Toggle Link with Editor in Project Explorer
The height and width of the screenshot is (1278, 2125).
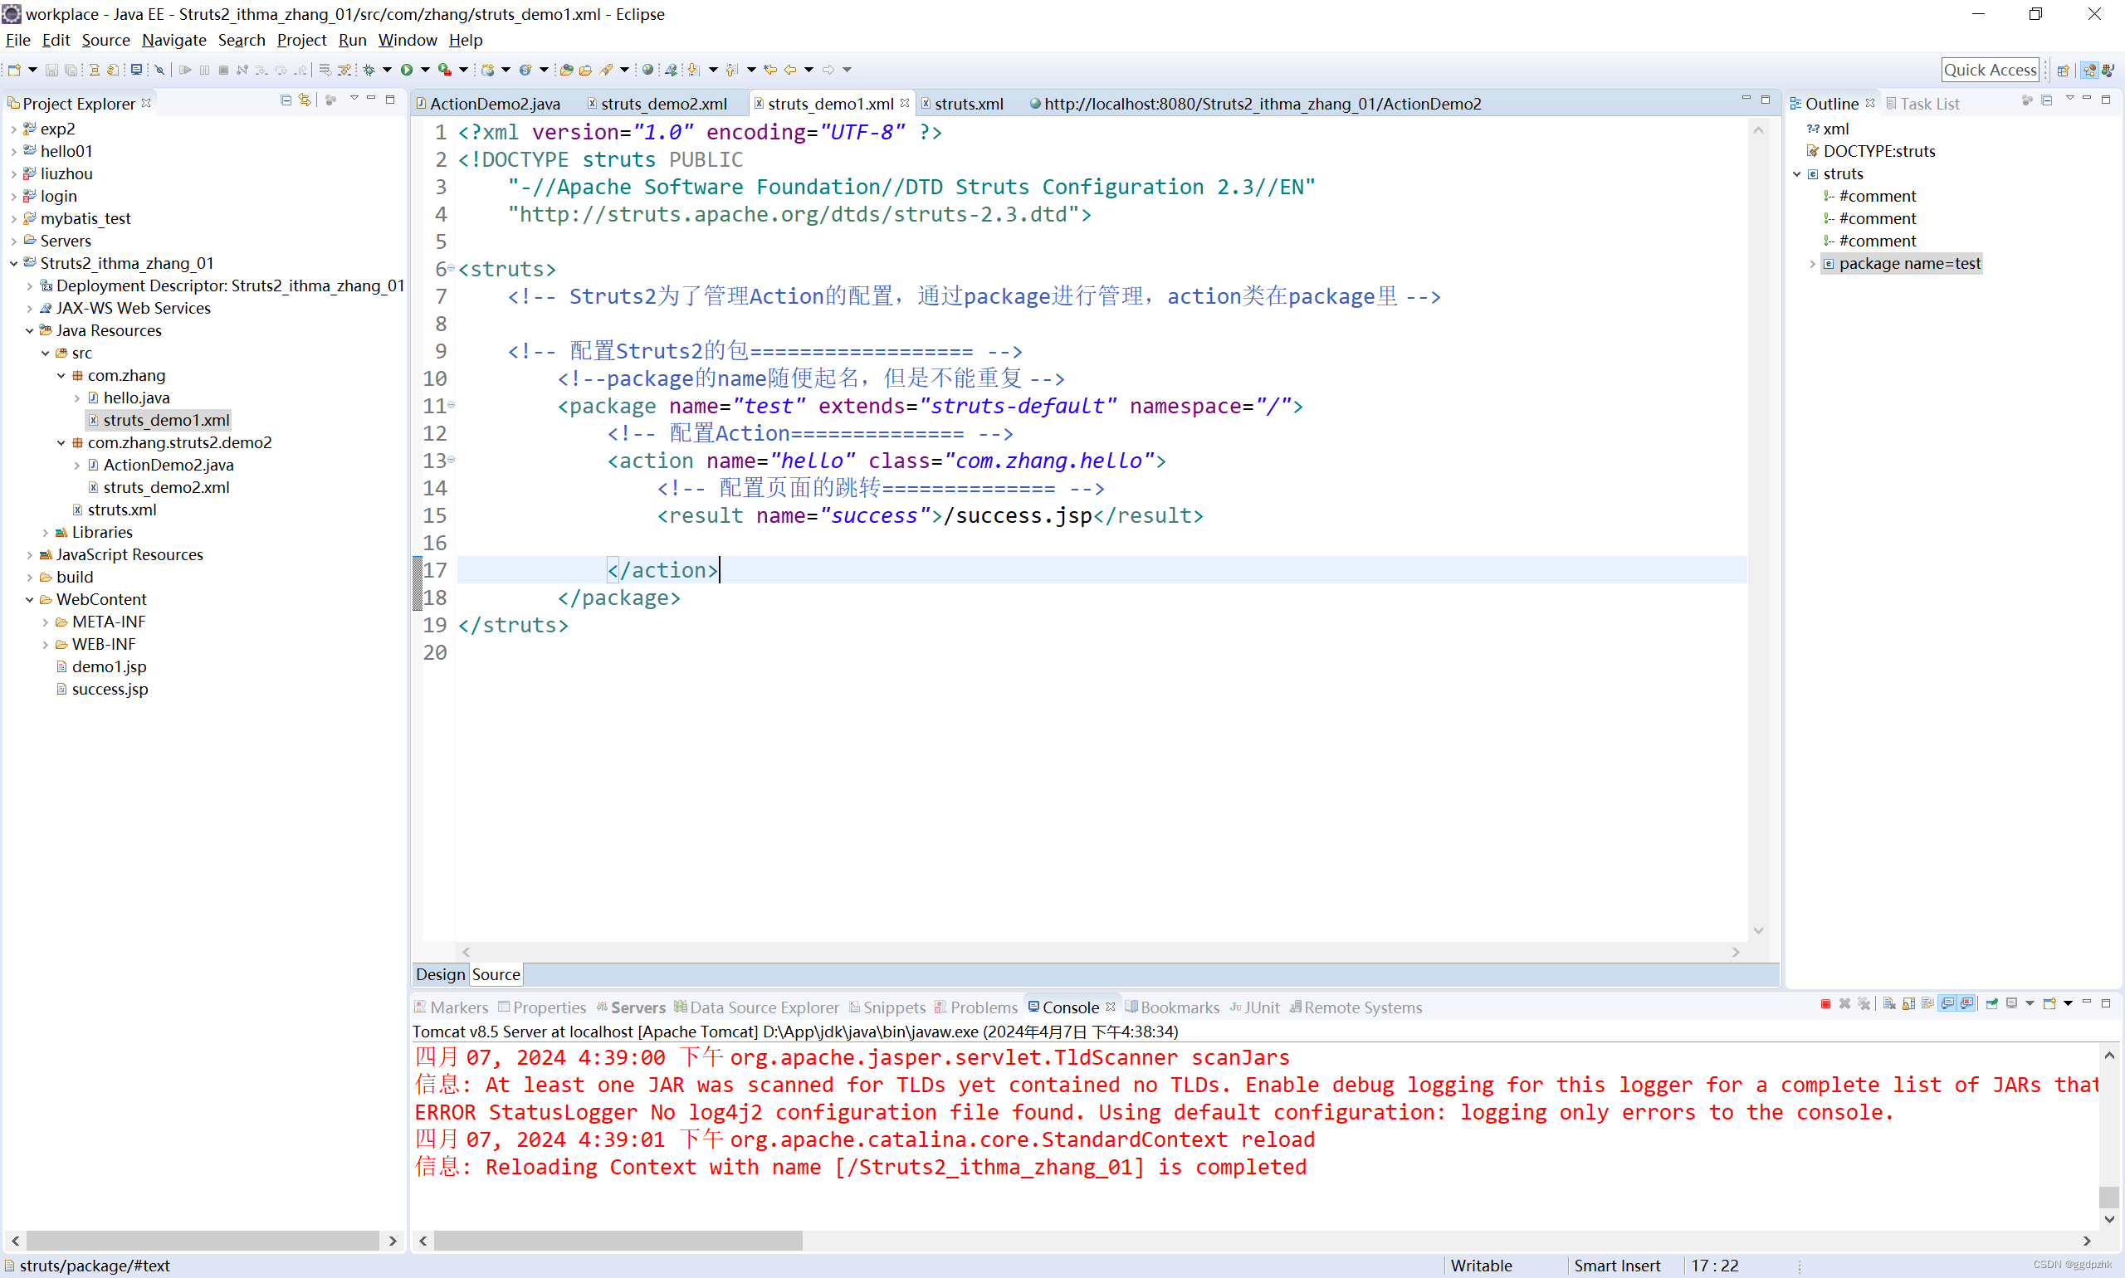[x=304, y=100]
